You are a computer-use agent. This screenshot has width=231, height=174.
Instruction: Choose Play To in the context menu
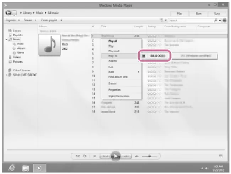pos(119,56)
